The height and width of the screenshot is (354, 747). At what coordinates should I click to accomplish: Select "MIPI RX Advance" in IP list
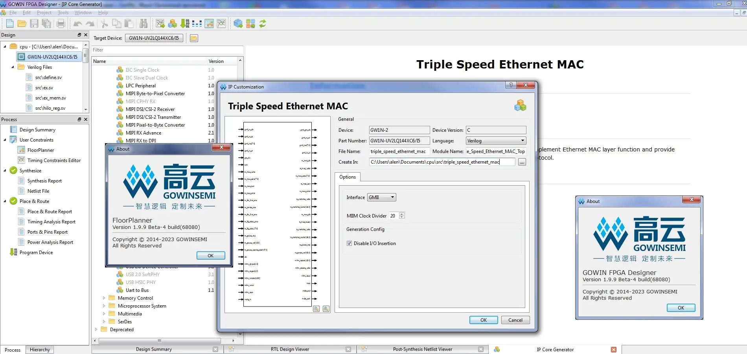click(144, 133)
